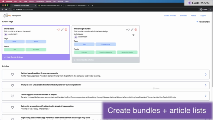This screenshot has height=120, width=213.
Task: Expand Show Bundle Articles for Web Design
Action: (x=106, y=60)
